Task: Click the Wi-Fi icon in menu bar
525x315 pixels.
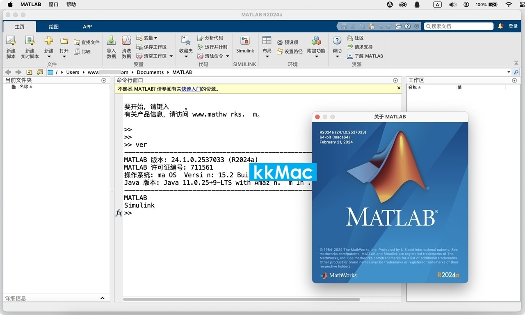Action: click(x=509, y=5)
